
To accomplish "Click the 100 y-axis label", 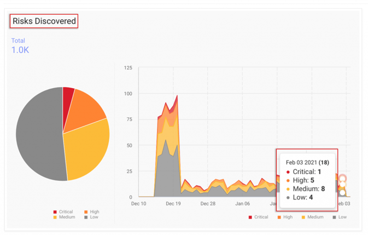I will click(x=128, y=94).
